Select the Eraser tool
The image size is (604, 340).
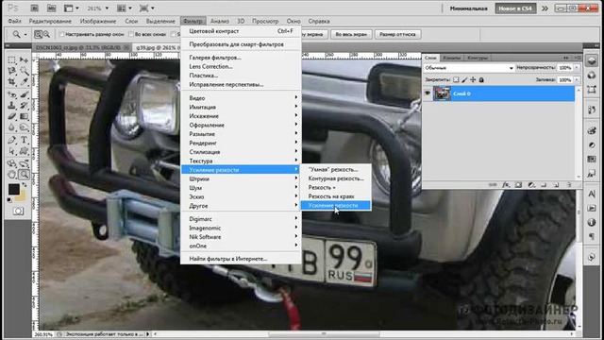(12, 116)
